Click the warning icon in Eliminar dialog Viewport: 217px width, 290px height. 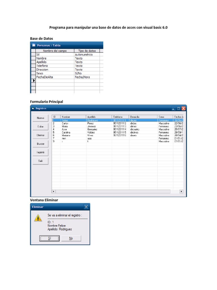[38, 218]
